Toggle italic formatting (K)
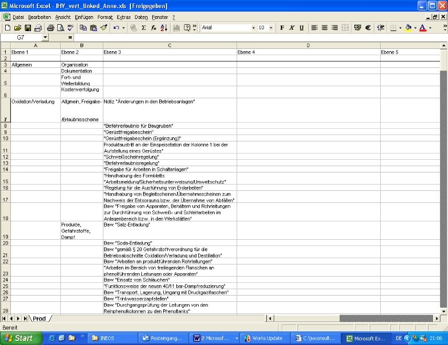 click(292, 28)
